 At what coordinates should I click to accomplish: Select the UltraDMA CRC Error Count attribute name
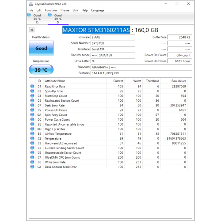tap(62, 157)
